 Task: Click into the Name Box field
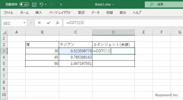pos(13,23)
